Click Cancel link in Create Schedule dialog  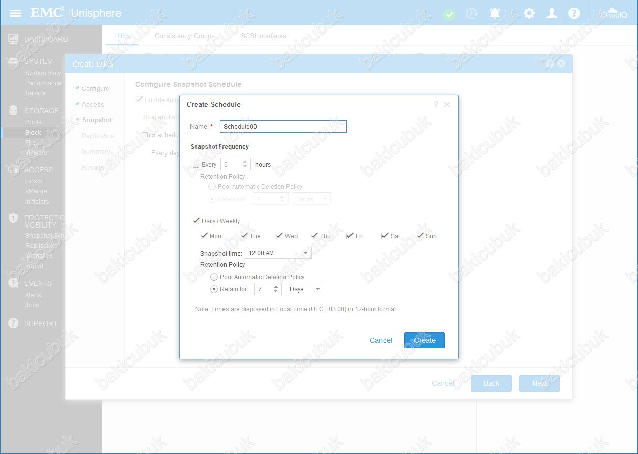[x=381, y=340]
